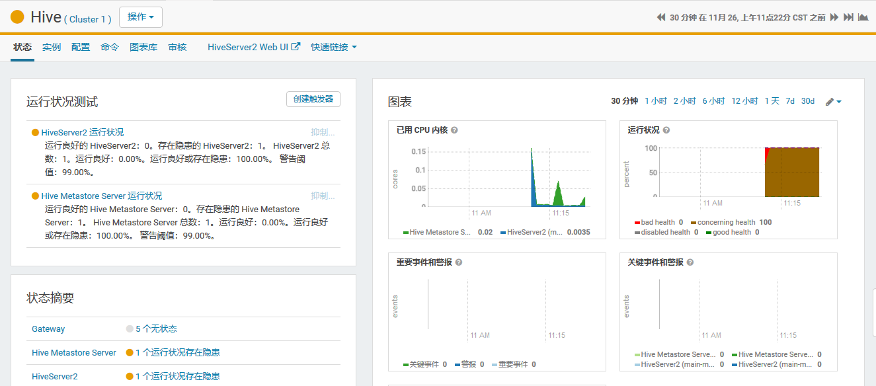This screenshot has height=386, width=876.
Task: Set chart range to 12 小时
Action: click(745, 101)
